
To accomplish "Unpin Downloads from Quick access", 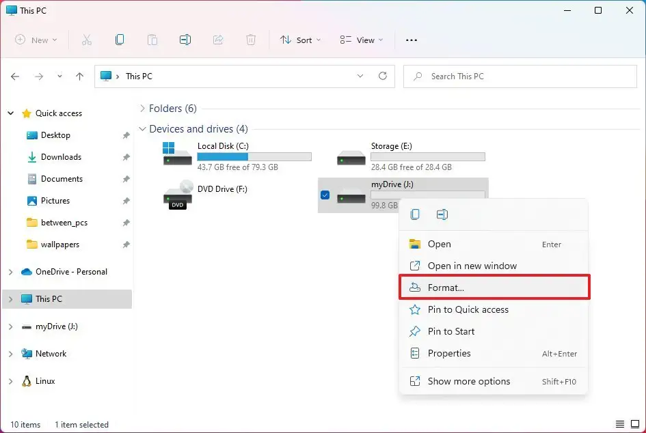I will point(126,157).
